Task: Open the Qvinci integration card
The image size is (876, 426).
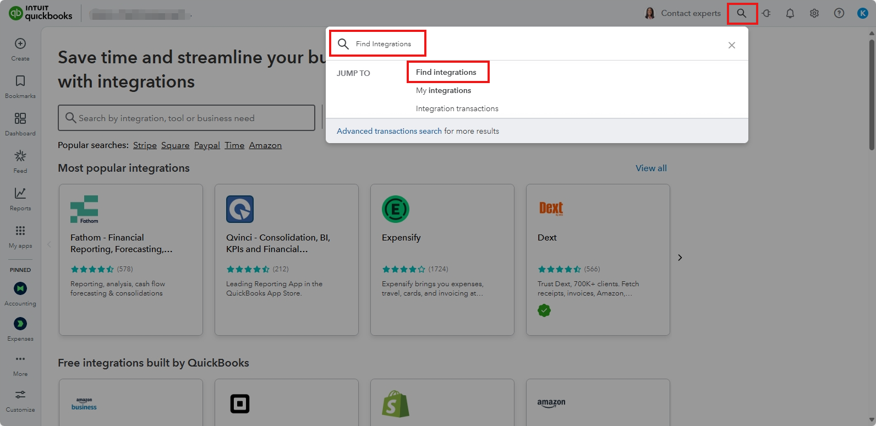Action: (x=287, y=260)
